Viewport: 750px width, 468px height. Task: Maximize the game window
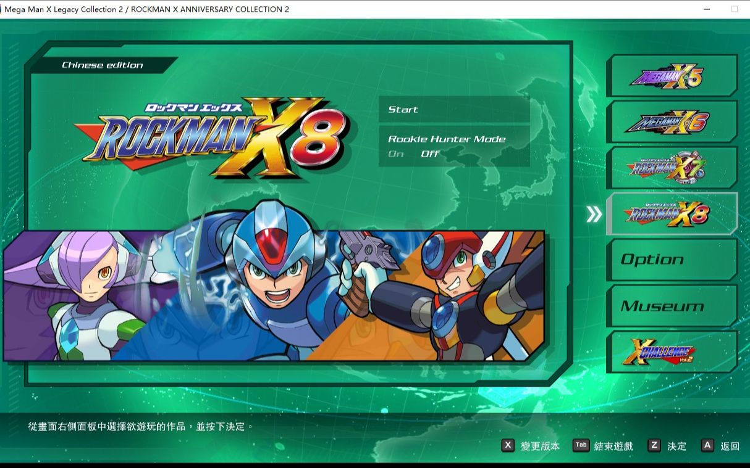pos(735,9)
